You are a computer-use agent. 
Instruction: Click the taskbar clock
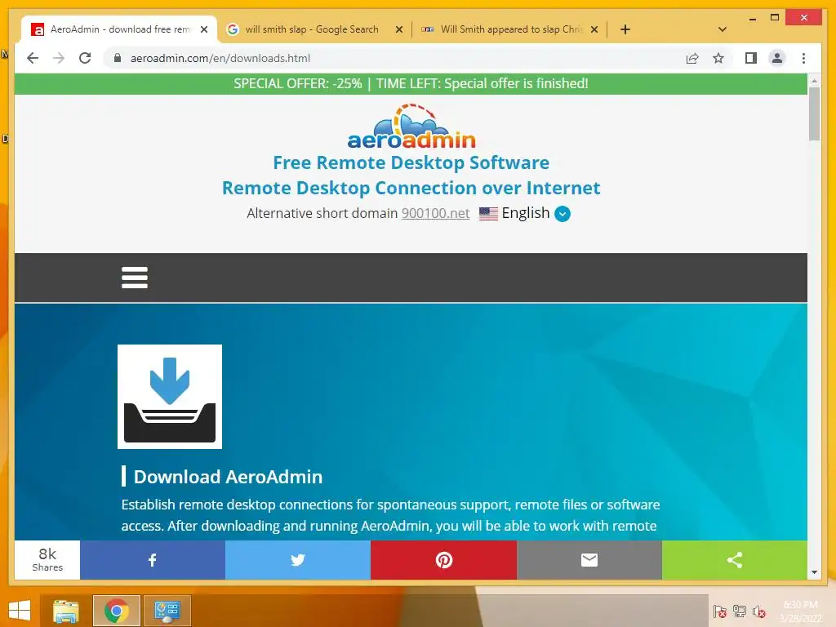click(x=801, y=611)
